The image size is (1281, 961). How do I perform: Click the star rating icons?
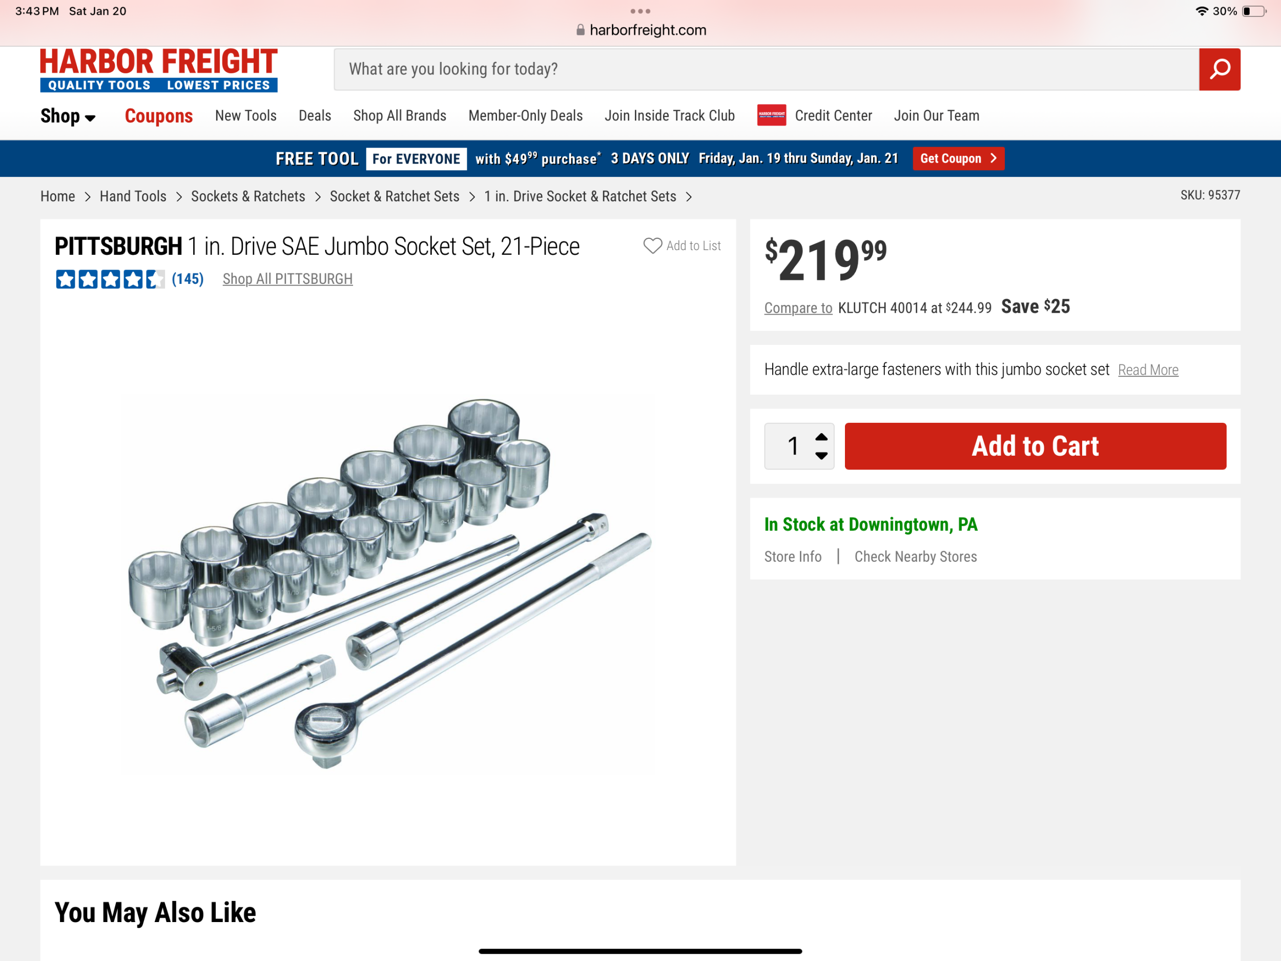click(110, 279)
